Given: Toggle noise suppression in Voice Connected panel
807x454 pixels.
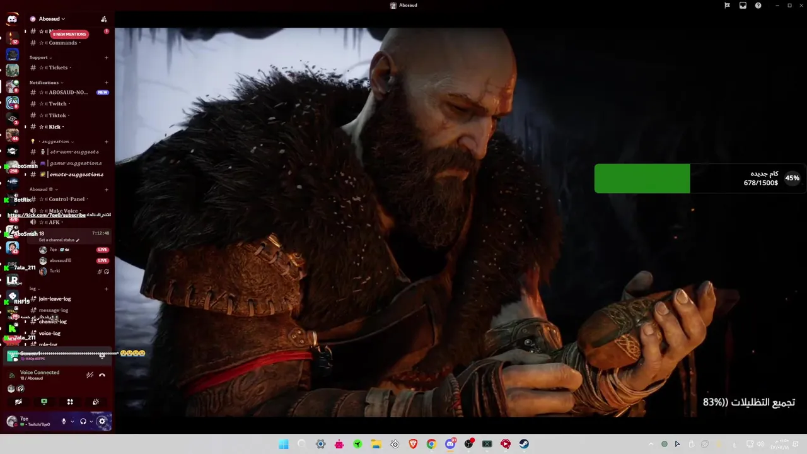Looking at the screenshot, I should (x=90, y=375).
